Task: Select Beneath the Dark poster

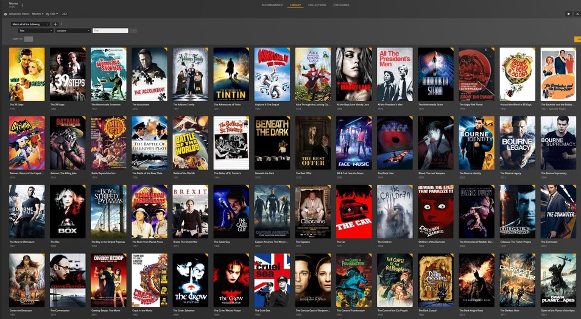Action: click(272, 143)
